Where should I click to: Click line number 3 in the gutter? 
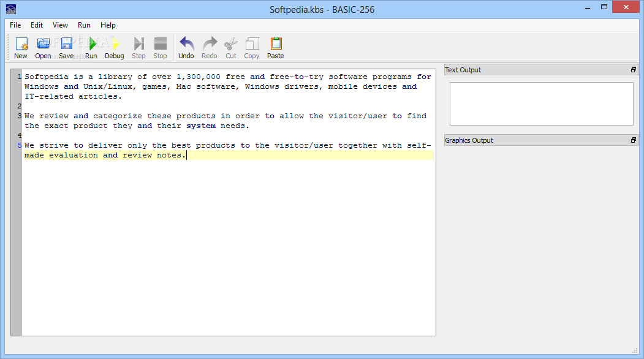20,116
